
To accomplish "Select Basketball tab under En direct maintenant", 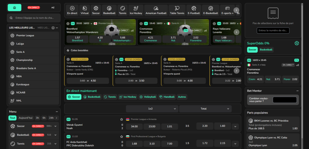I will [92, 97].
